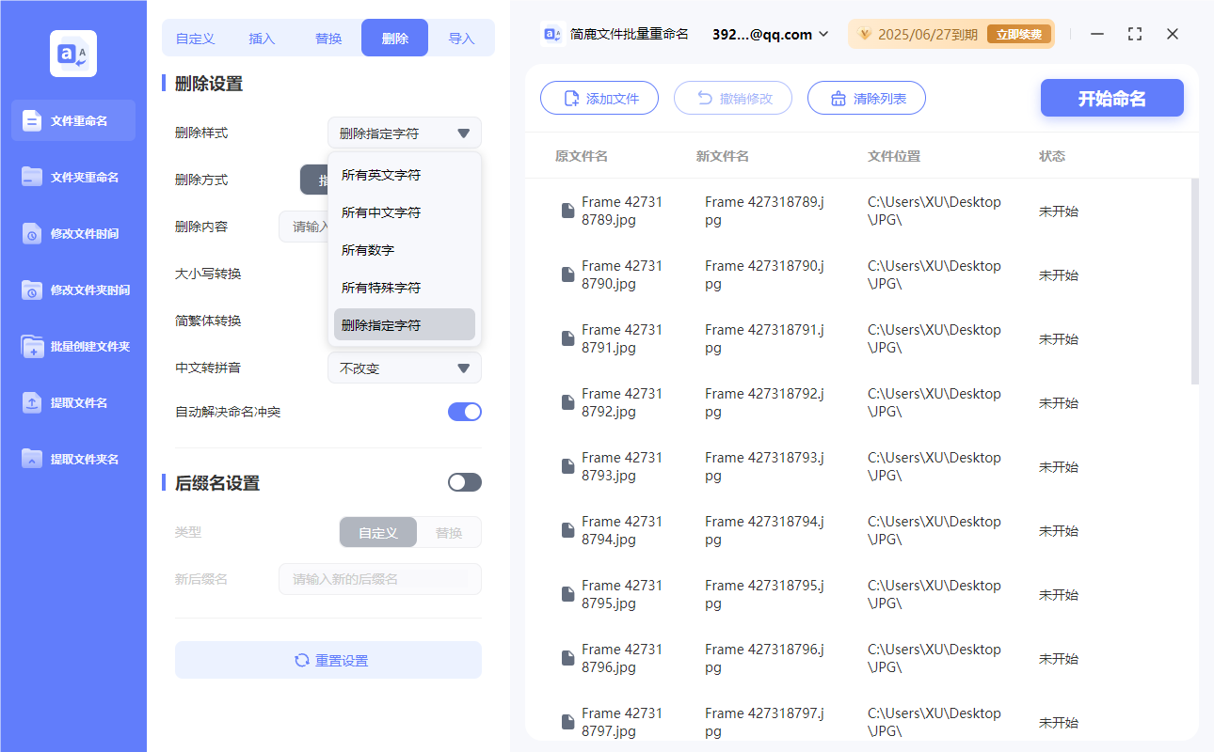
Task: Switch to the 替换 tab
Action: 328,38
